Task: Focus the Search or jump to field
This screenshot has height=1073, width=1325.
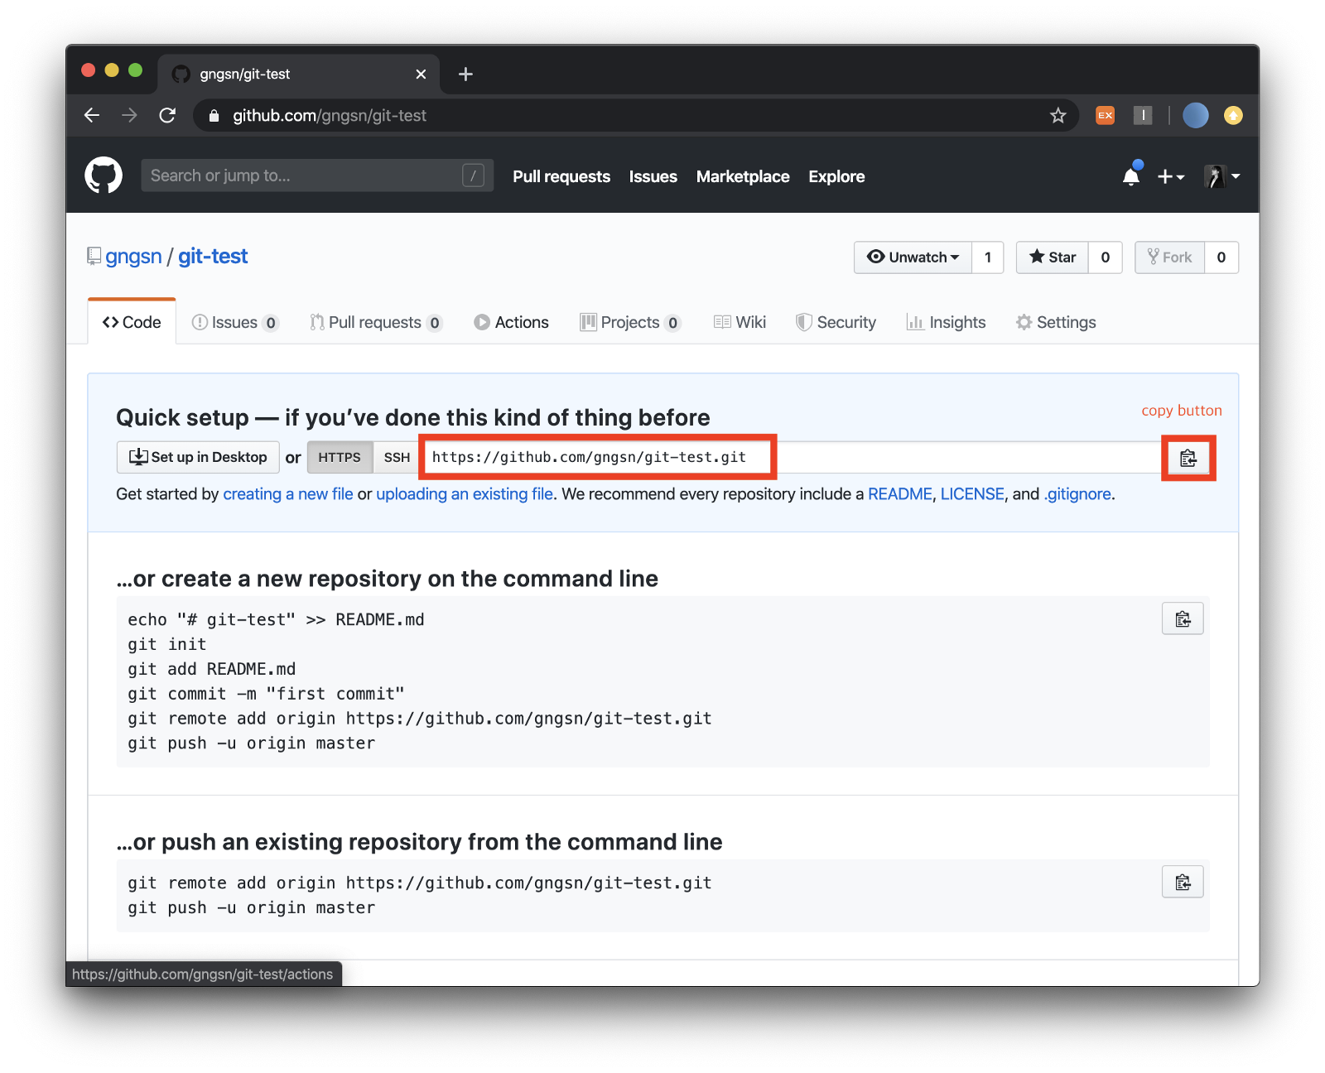Action: [317, 176]
